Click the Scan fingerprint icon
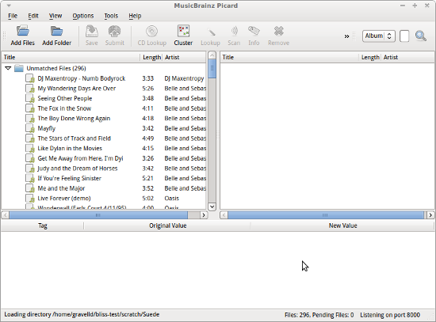This screenshot has width=436, height=322. [234, 31]
